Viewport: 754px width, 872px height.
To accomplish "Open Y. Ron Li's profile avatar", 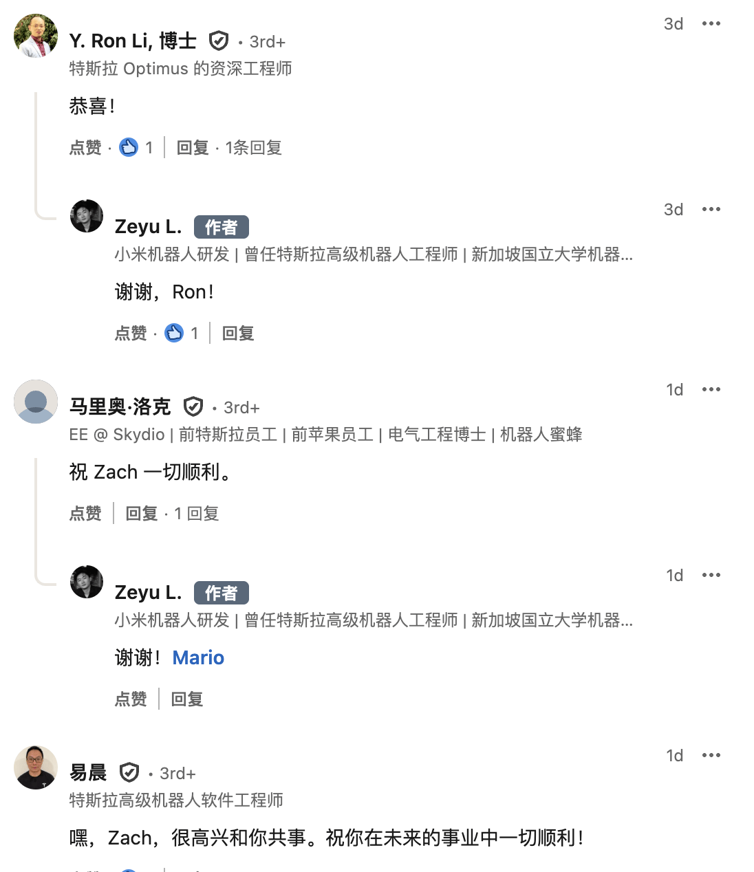I will point(35,35).
